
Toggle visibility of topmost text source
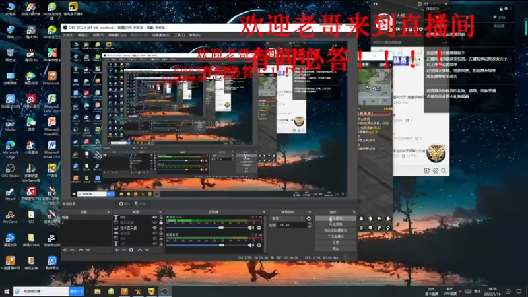point(154,218)
